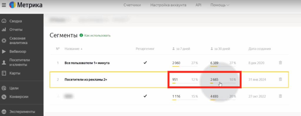This screenshot has height=116, width=301.
Task: Toggle retargeting checkmark for first segment
Action: pos(145,63)
